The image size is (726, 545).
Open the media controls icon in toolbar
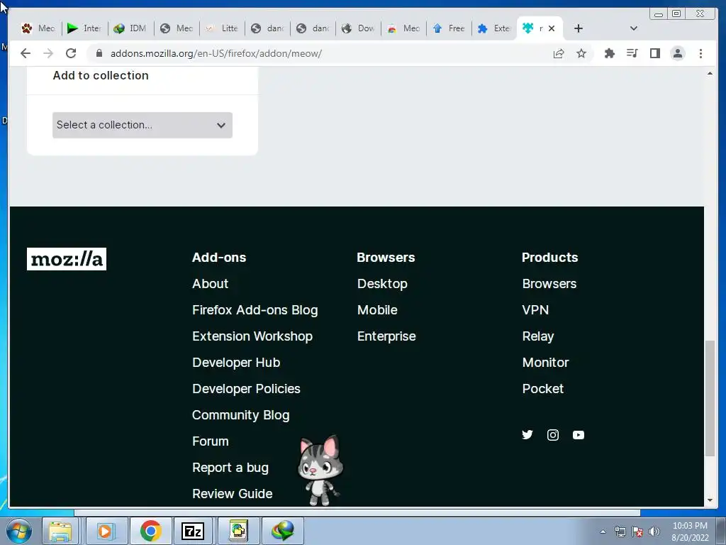[x=632, y=53]
